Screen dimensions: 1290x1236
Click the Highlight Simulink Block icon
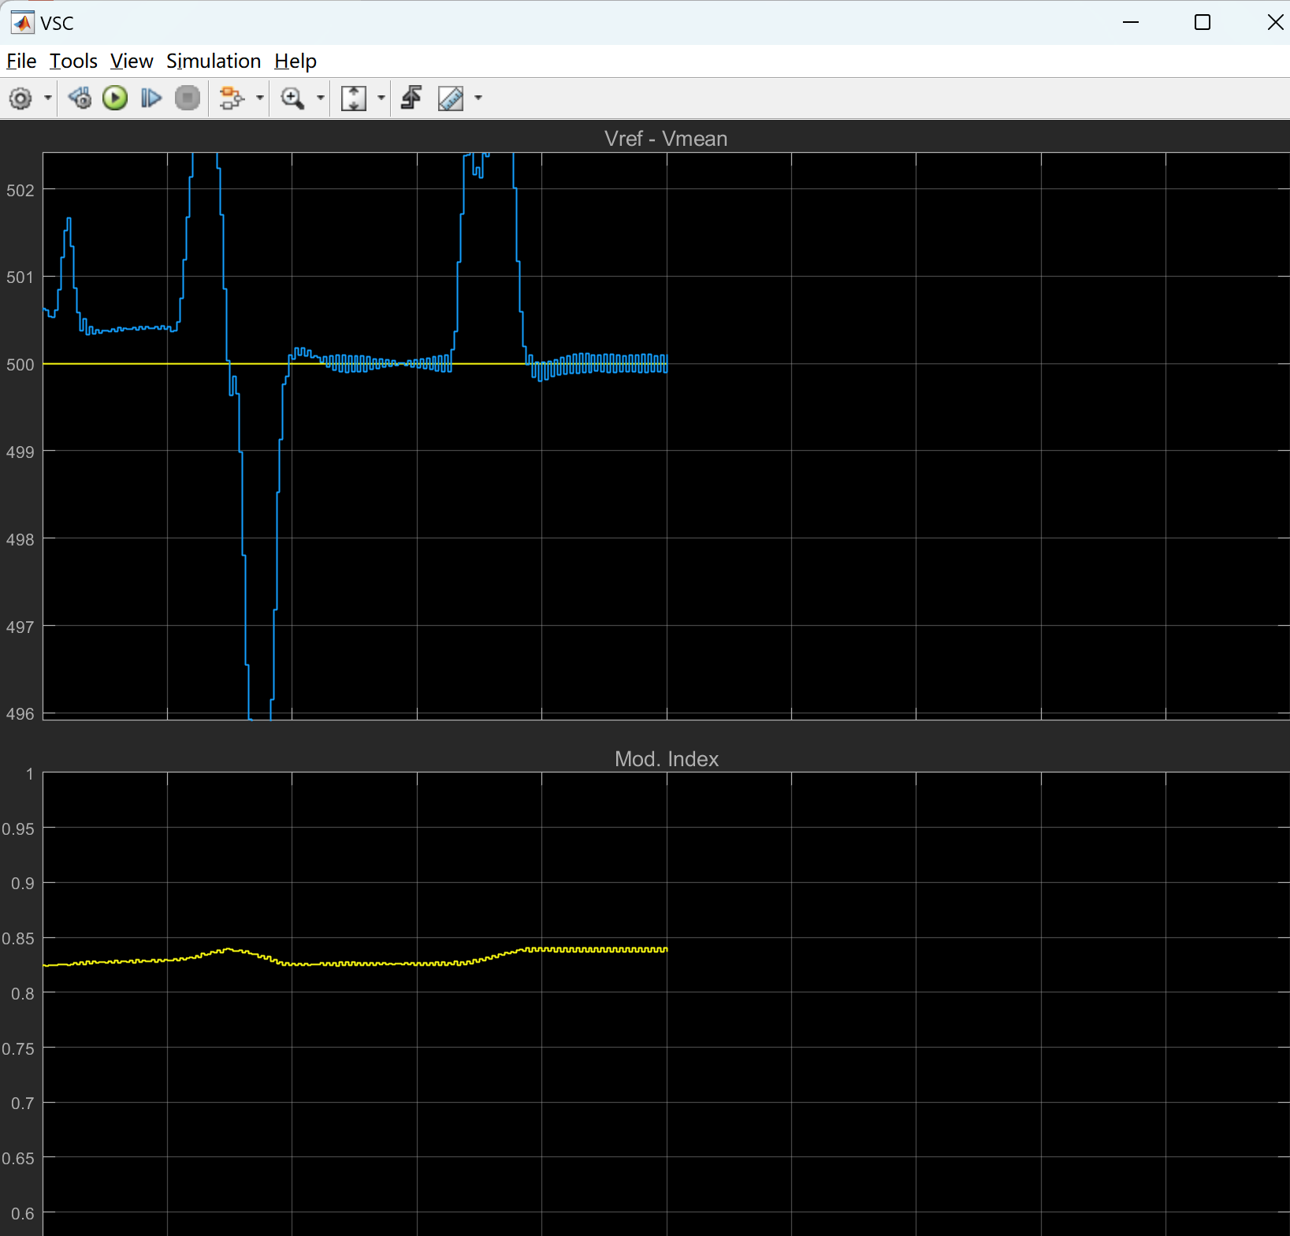232,99
